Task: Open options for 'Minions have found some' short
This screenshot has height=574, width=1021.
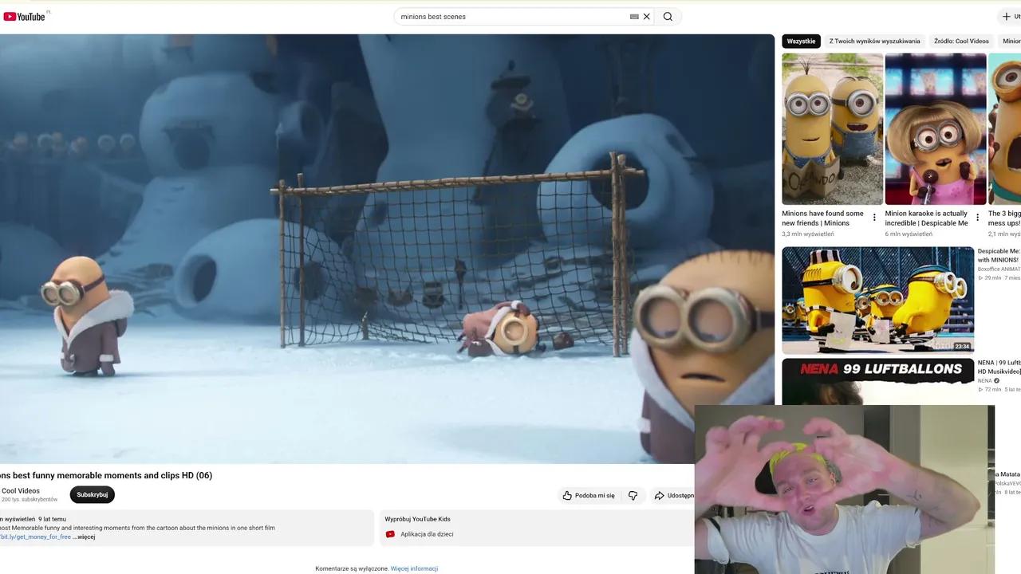Action: click(874, 218)
